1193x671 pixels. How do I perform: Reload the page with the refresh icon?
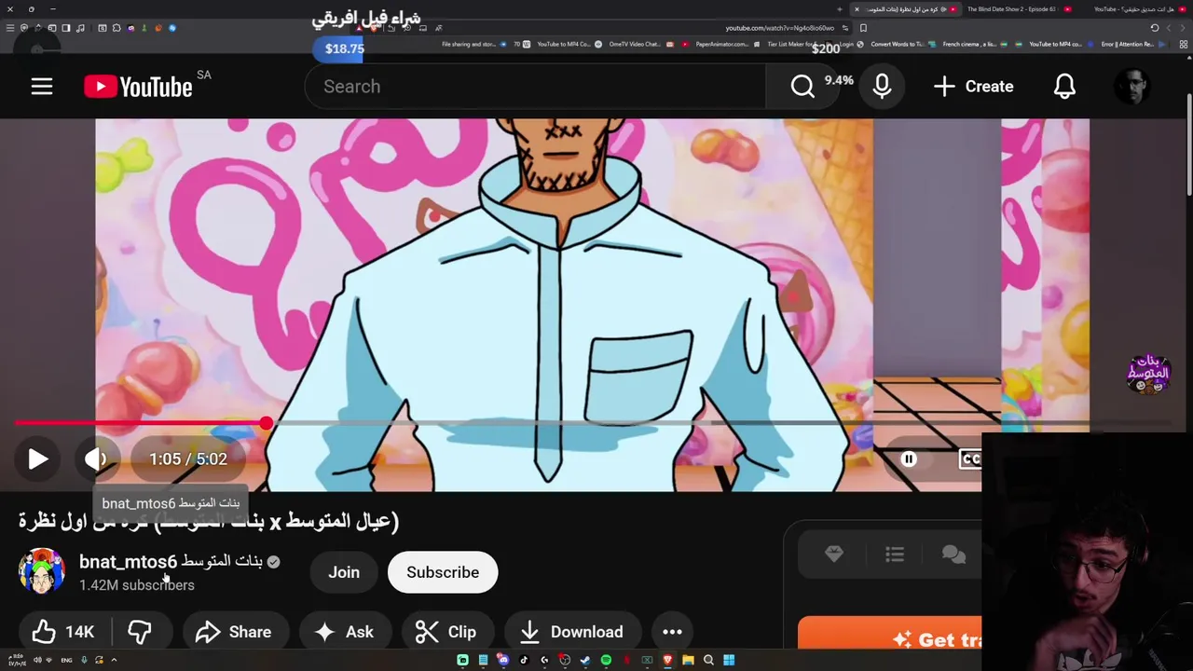(x=1154, y=28)
